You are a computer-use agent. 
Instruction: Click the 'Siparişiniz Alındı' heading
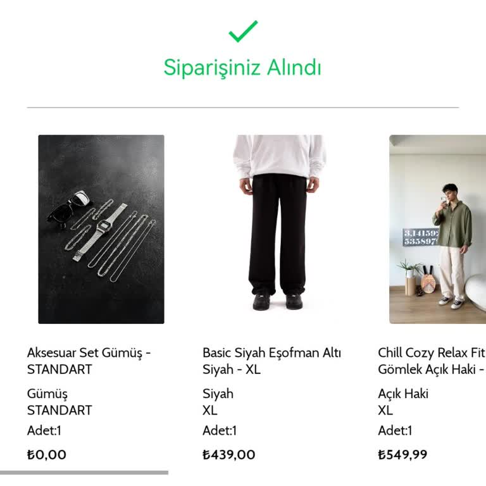(242, 67)
